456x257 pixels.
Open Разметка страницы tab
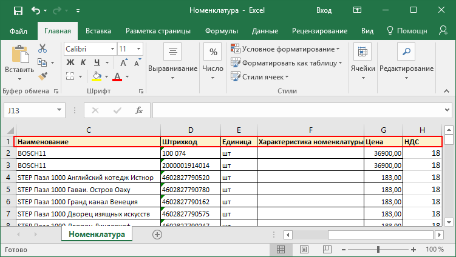pos(158,31)
